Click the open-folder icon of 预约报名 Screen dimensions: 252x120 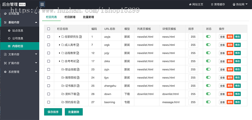[x=63, y=102]
